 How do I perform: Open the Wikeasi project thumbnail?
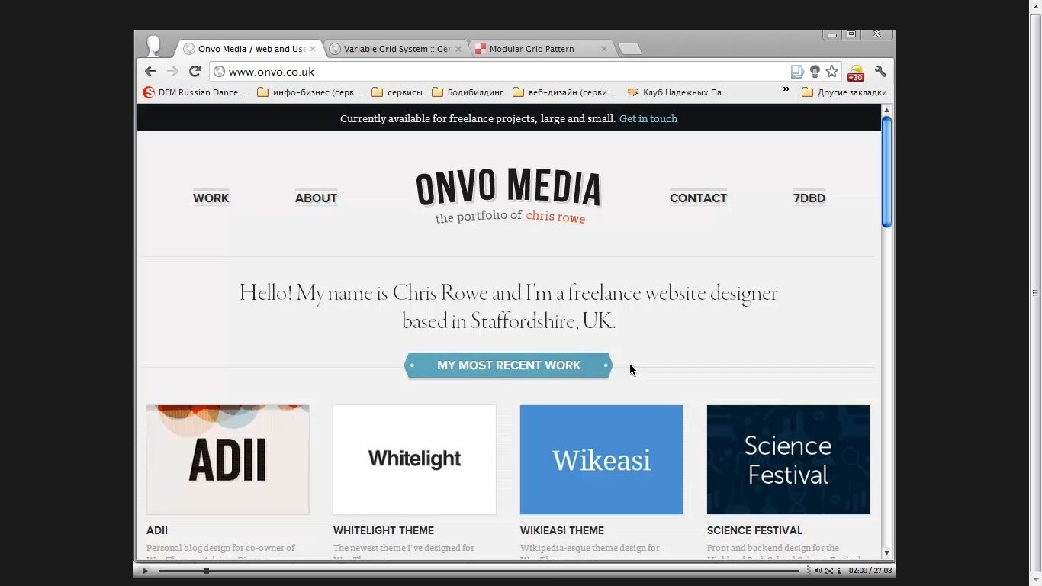click(601, 459)
